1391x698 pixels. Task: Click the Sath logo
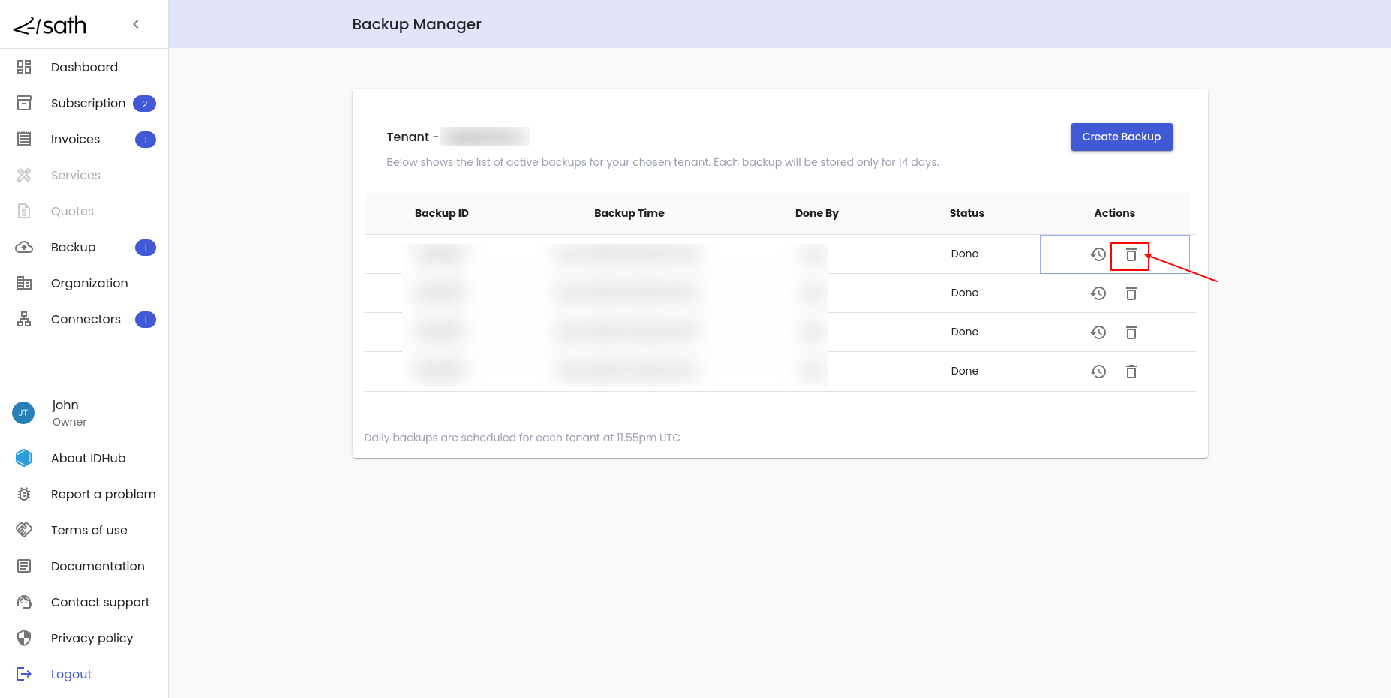(50, 26)
